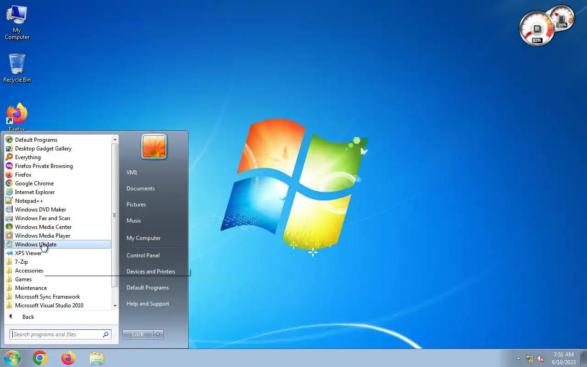This screenshot has width=587, height=367.
Task: Open Windows Fax and Scan
Action: [57, 218]
